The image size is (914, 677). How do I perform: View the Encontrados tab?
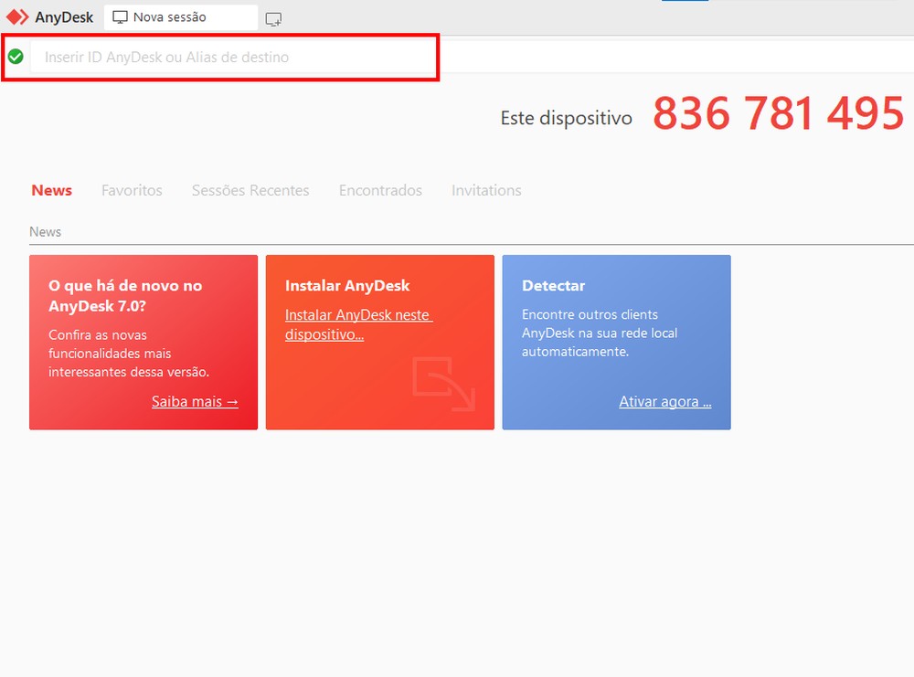pos(380,190)
